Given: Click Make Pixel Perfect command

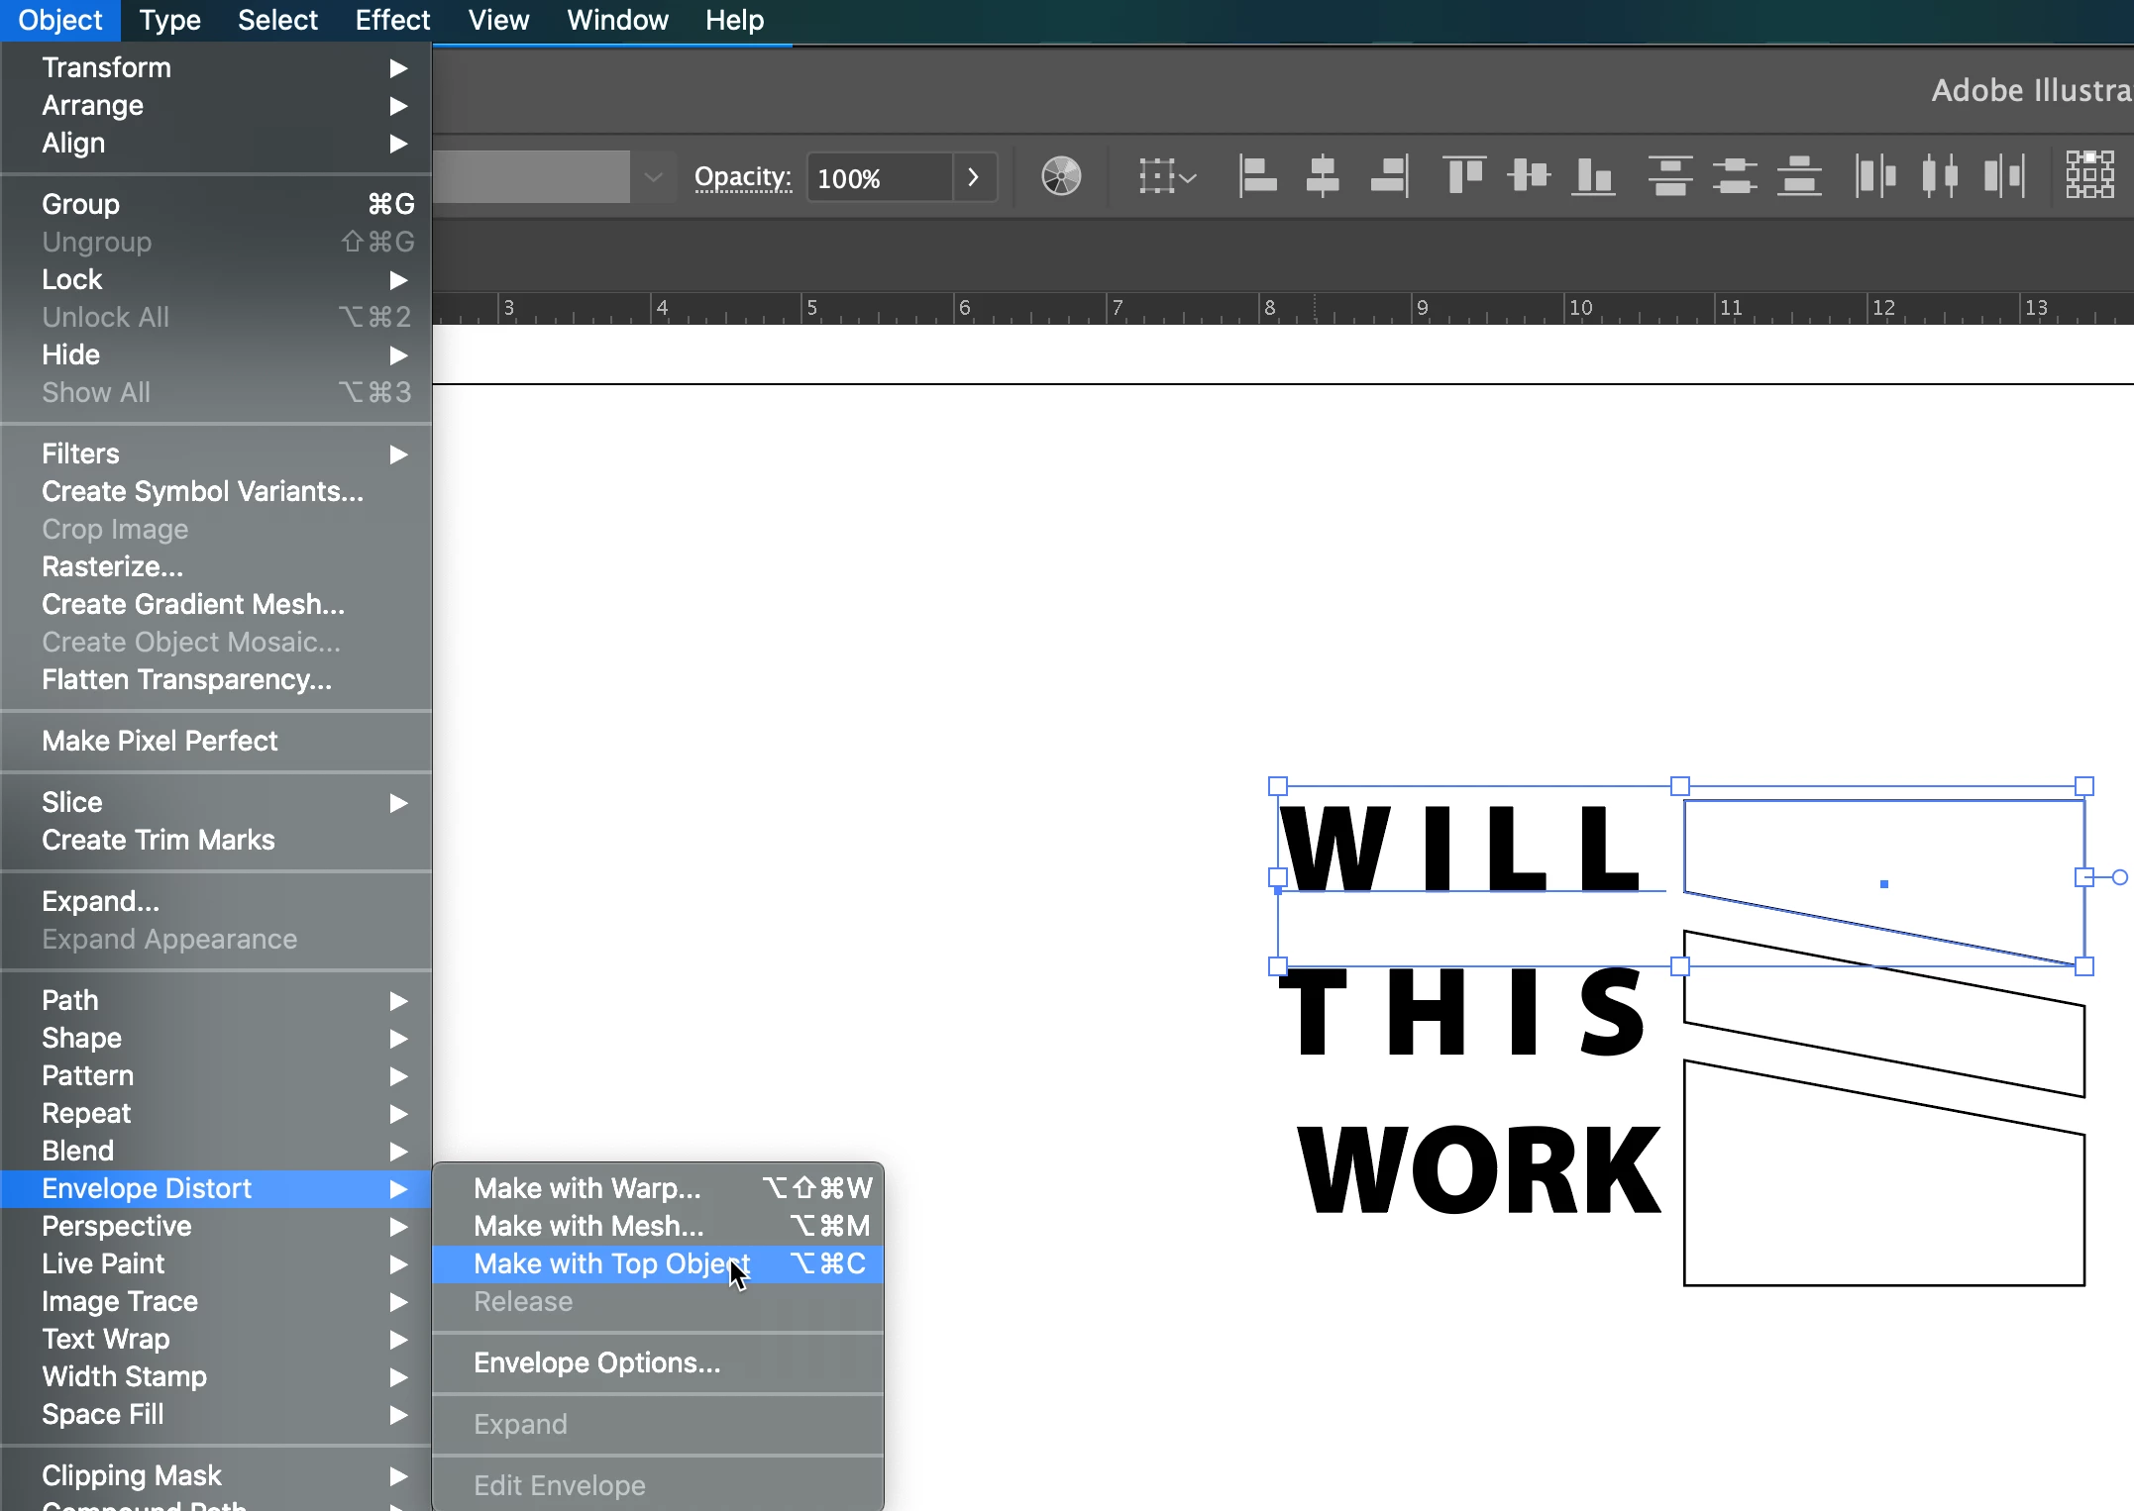Looking at the screenshot, I should pyautogui.click(x=160, y=741).
